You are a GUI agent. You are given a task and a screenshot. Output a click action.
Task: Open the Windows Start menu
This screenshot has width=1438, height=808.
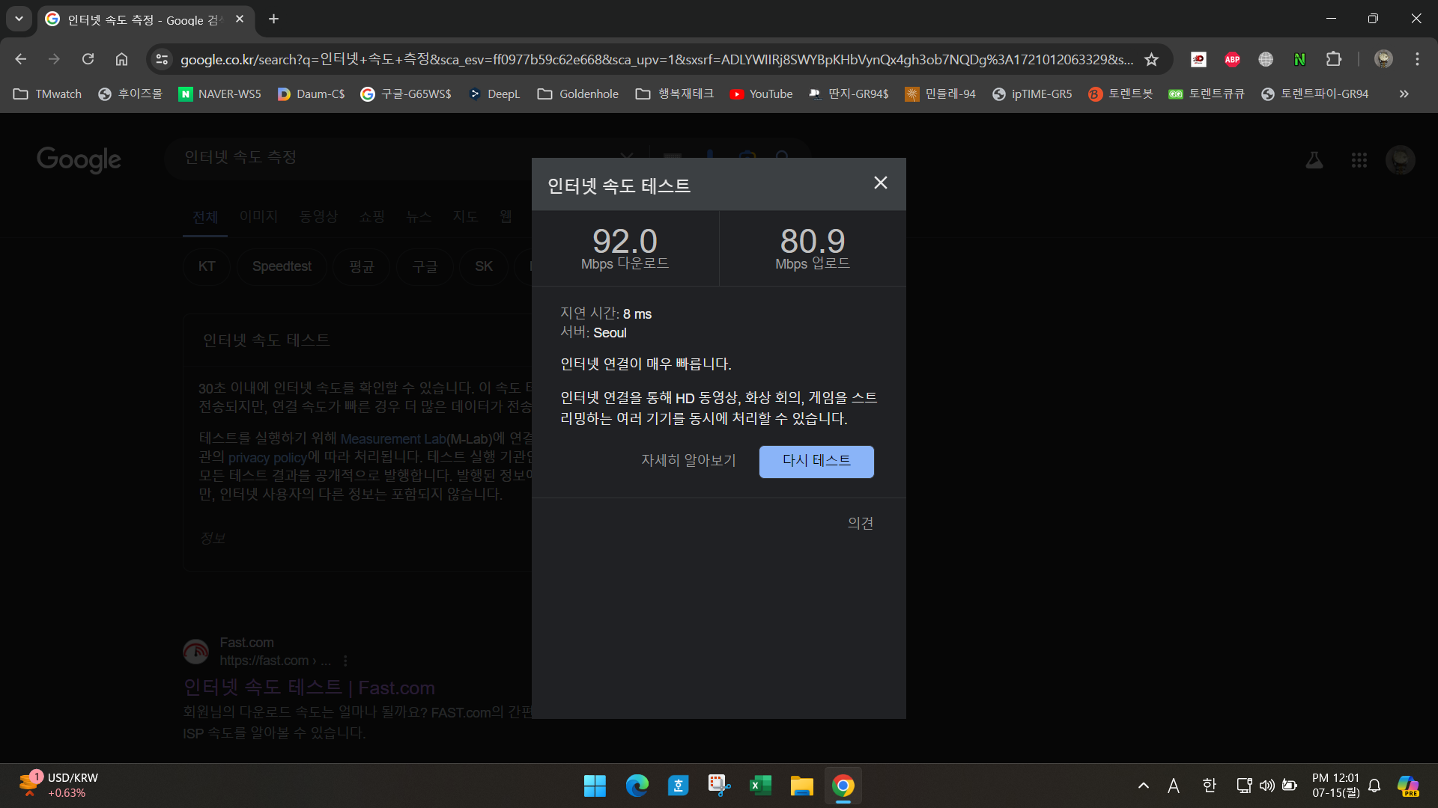tap(595, 786)
